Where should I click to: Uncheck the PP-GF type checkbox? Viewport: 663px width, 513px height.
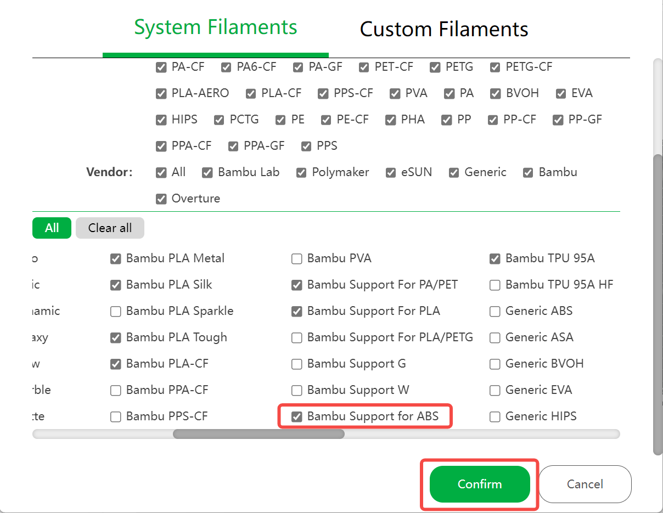558,120
